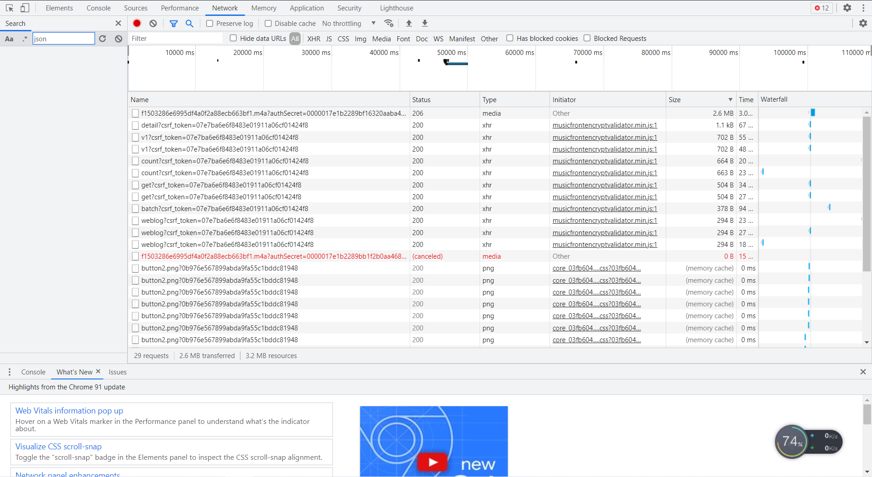The height and width of the screenshot is (477, 872).
Task: Filter requests by WS type
Action: click(x=438, y=39)
